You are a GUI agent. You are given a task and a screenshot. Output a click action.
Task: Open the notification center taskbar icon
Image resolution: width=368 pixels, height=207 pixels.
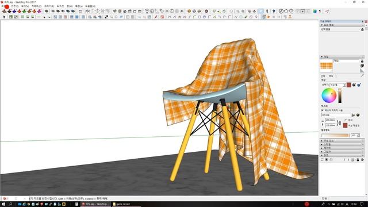pos(362,204)
